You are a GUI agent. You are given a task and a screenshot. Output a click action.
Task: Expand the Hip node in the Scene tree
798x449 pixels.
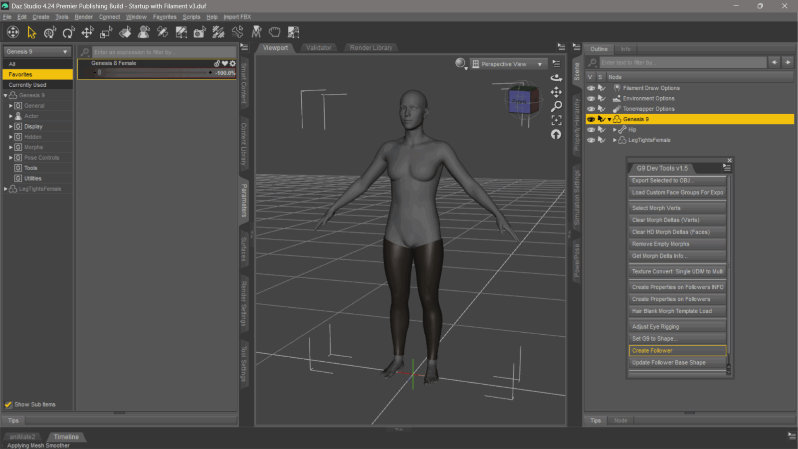[614, 129]
